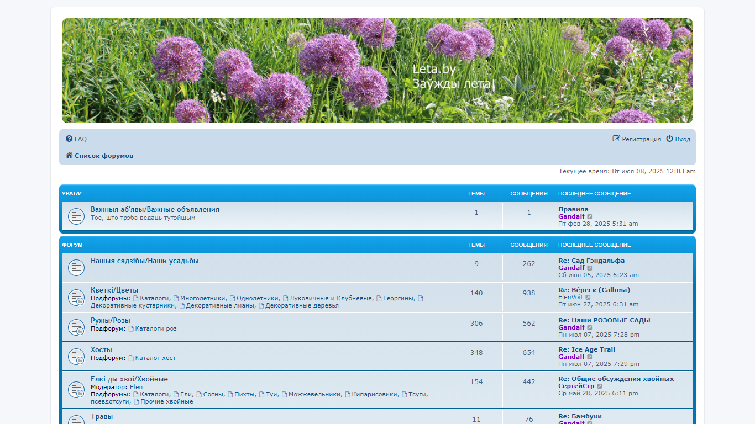
Task: Open subforum Декоративные кустарники
Action: [x=133, y=306]
